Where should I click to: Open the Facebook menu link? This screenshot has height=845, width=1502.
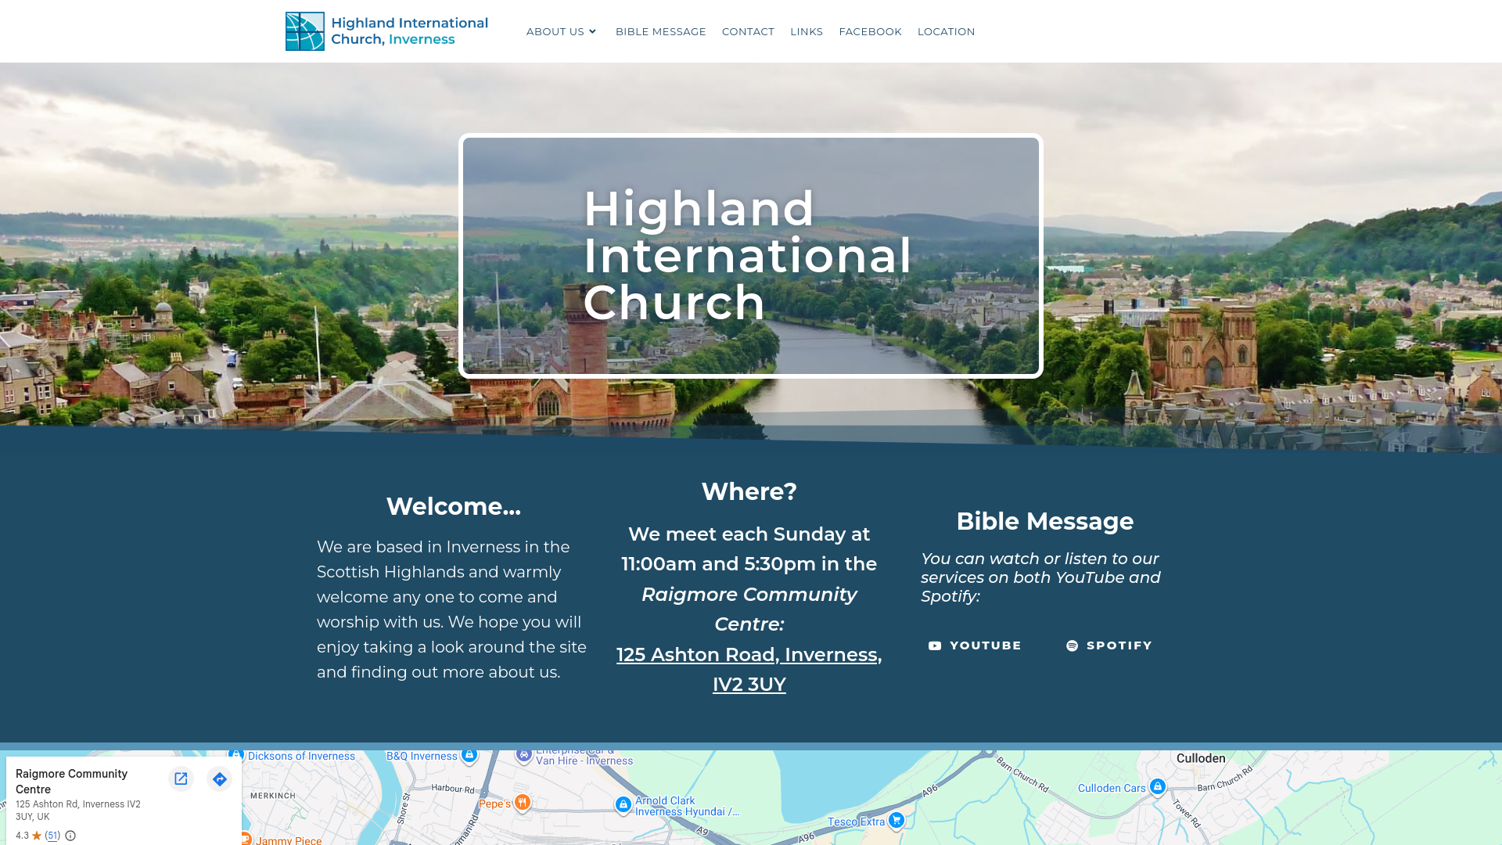click(870, 31)
